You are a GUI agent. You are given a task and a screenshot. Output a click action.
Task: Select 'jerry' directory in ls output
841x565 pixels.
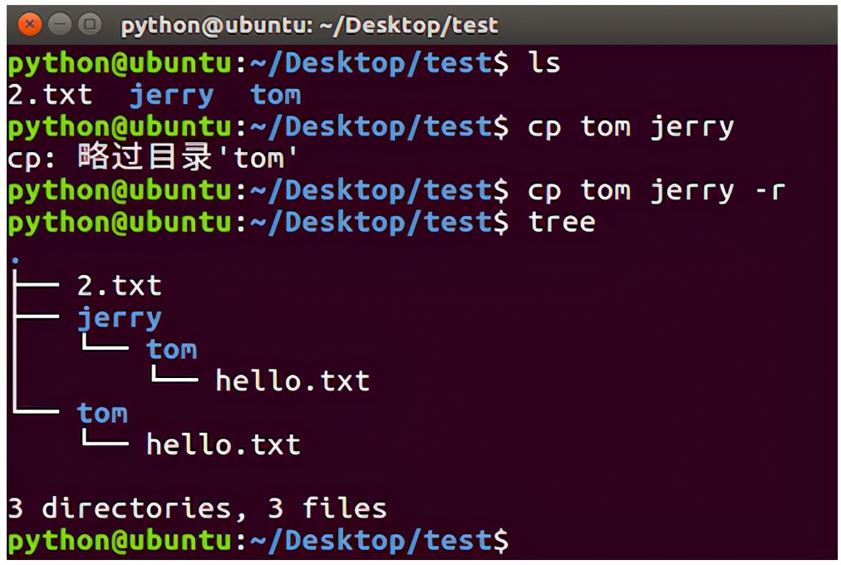point(172,96)
